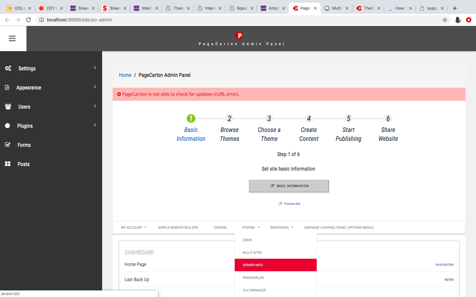
Task: Open the System dropdown menu
Action: pos(251,227)
